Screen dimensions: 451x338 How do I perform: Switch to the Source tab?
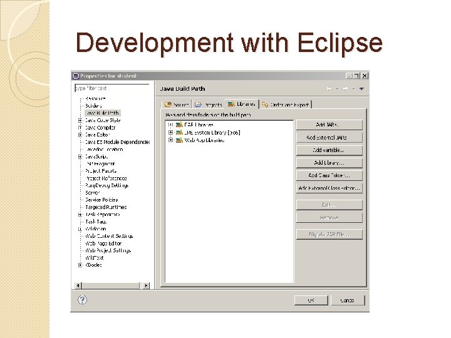pos(177,105)
